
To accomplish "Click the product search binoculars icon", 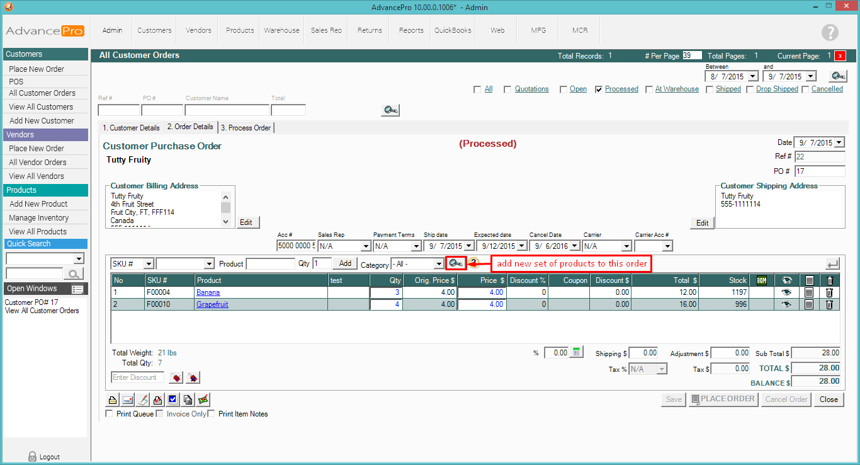I will click(x=456, y=263).
